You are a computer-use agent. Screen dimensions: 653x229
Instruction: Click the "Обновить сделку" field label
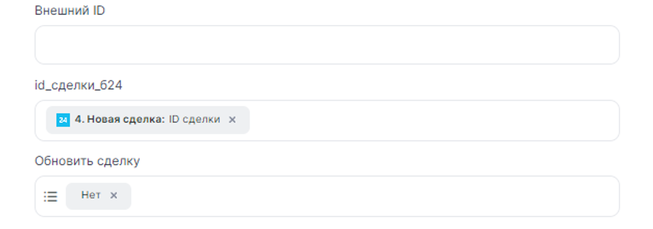[87, 161]
